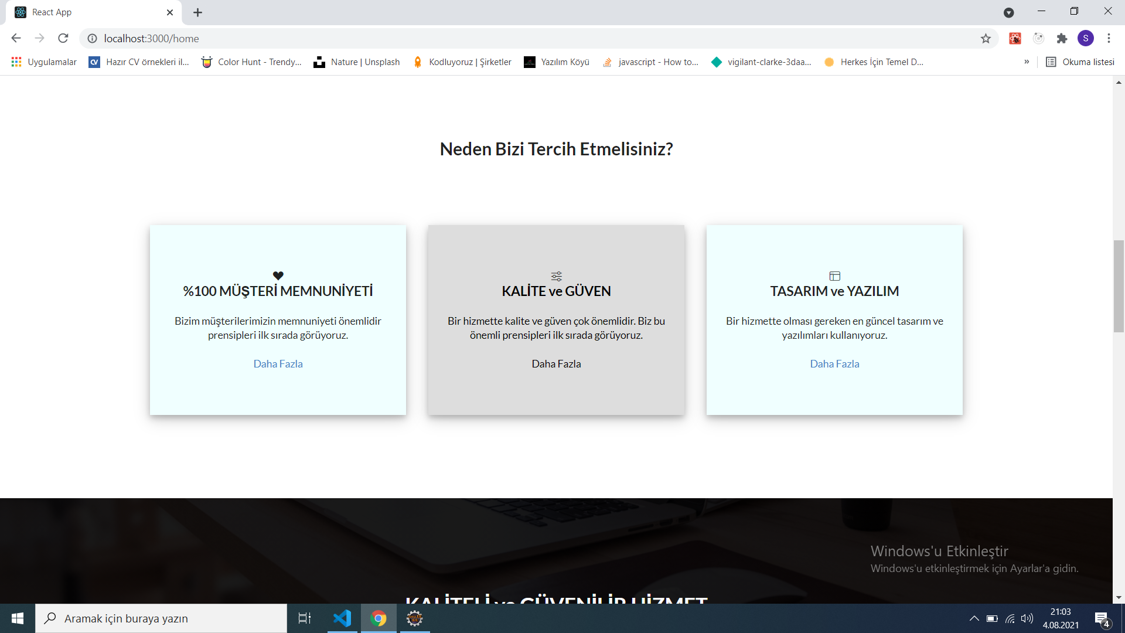This screenshot has width=1125, height=633.
Task: Open the Chrome extensions puzzle icon
Action: click(x=1062, y=38)
